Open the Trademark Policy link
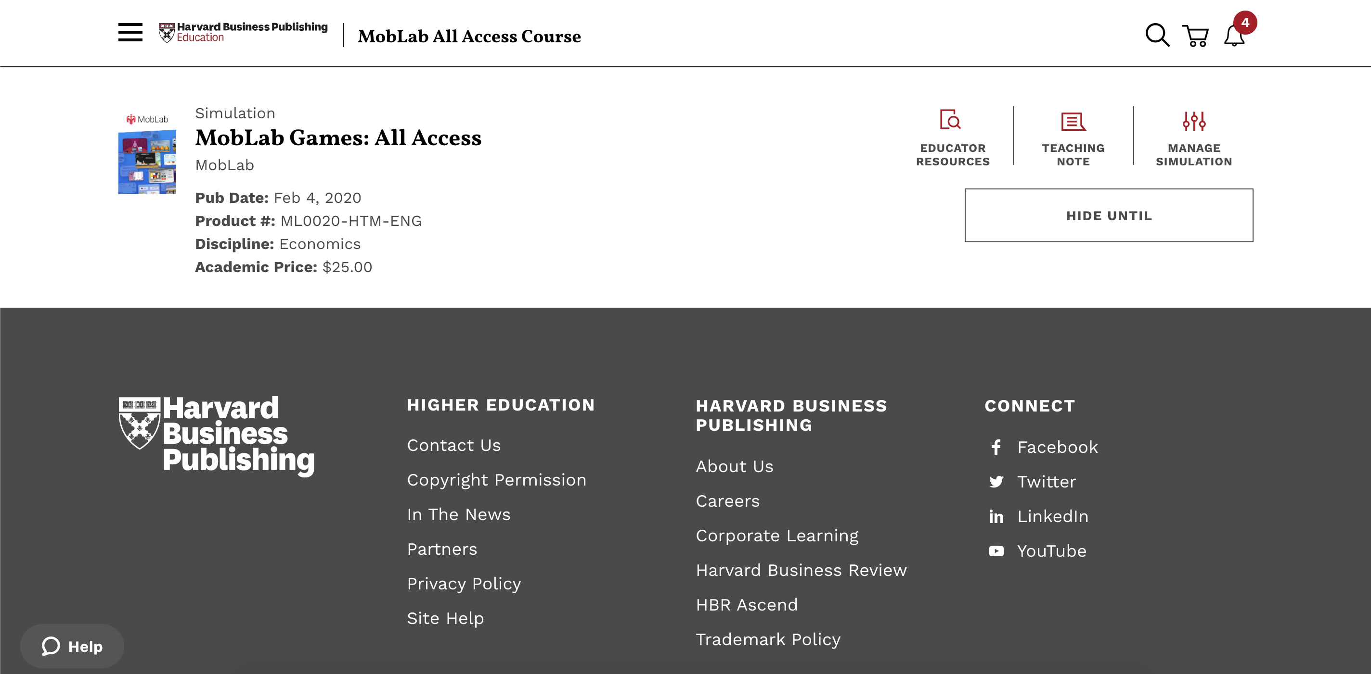This screenshot has height=674, width=1371. click(768, 639)
